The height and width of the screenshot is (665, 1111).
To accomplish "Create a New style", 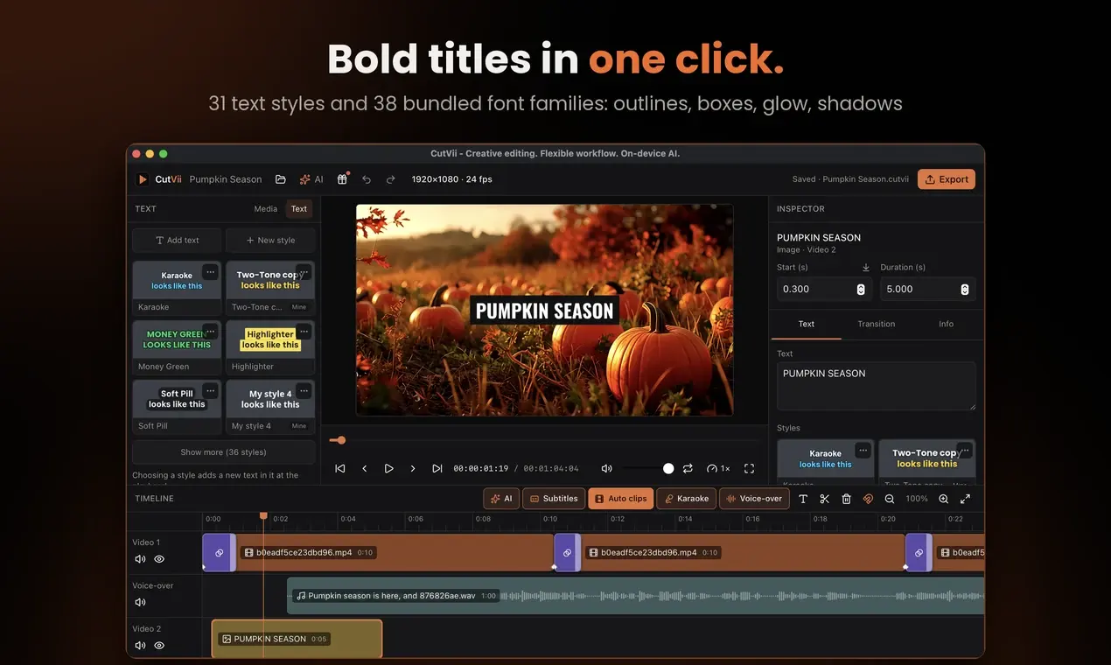I will [x=270, y=241].
